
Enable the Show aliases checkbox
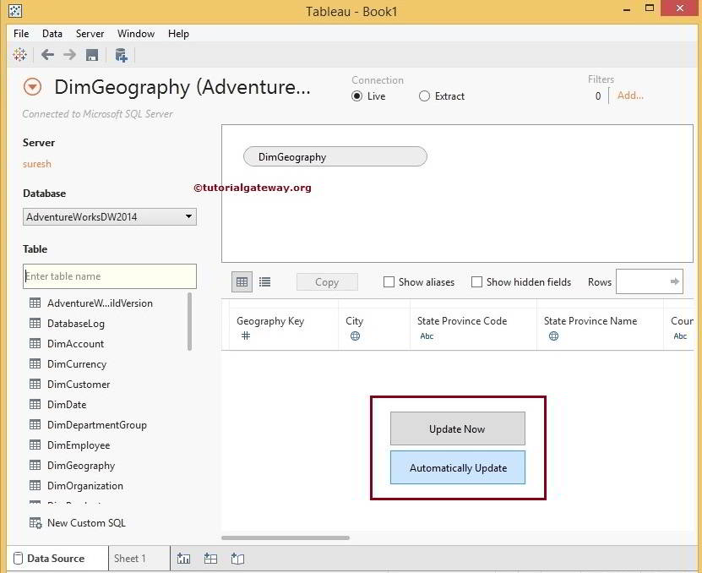click(x=389, y=282)
